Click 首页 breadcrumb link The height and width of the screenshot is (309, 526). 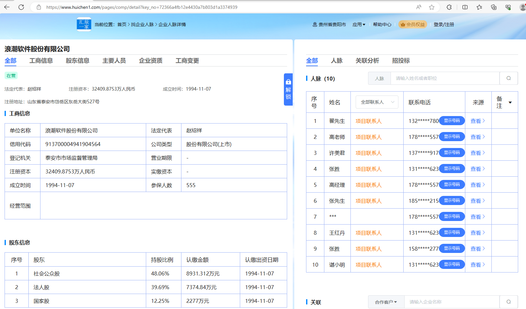[122, 24]
